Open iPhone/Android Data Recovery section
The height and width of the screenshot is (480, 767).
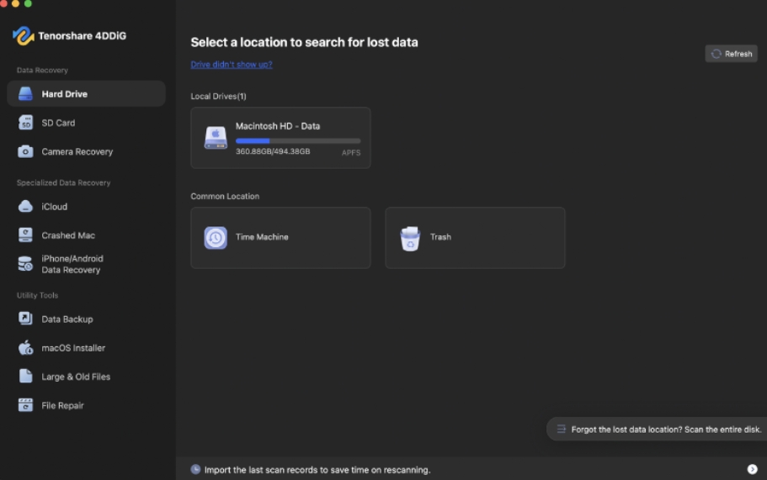pyautogui.click(x=86, y=264)
